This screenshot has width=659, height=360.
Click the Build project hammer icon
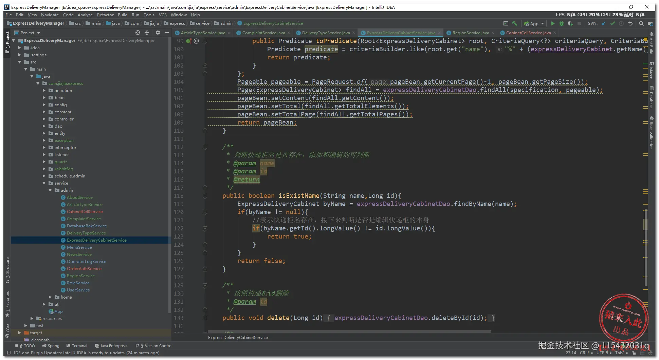coord(515,23)
